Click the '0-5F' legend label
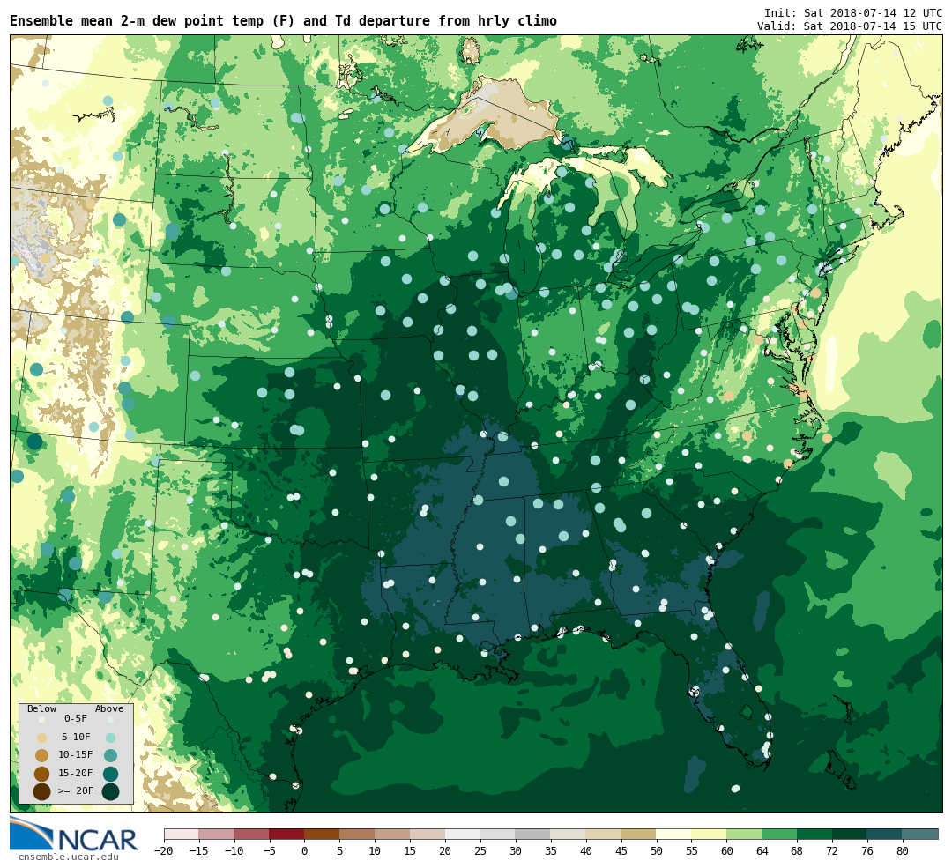Viewport: 952px width, 868px height. tap(75, 719)
